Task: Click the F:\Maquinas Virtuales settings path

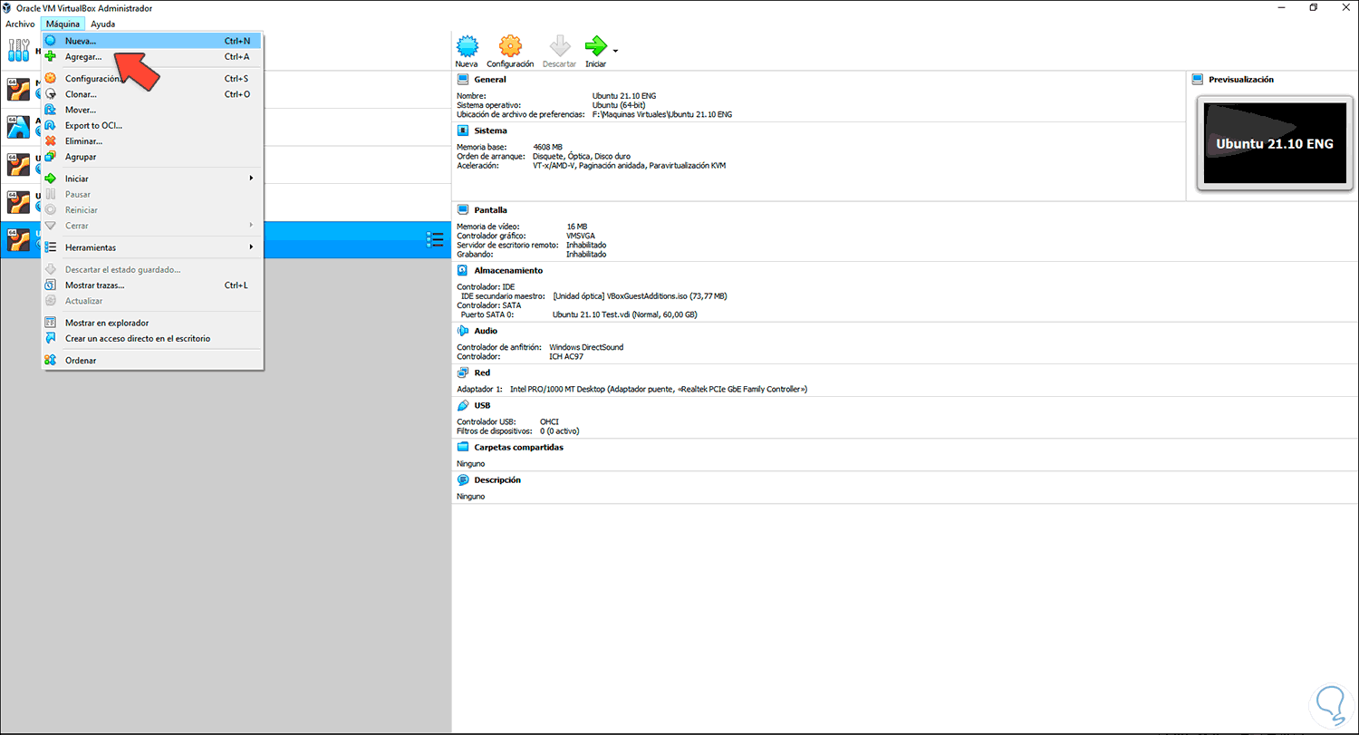Action: tap(661, 115)
